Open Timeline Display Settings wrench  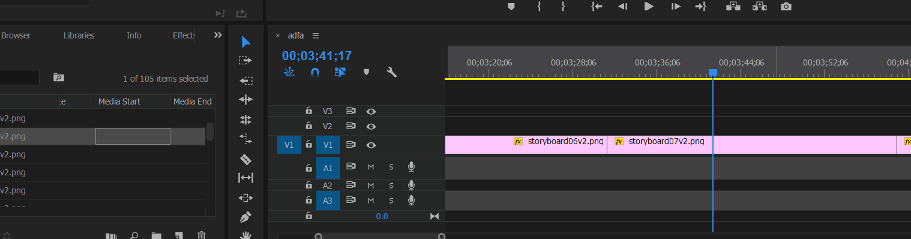pyautogui.click(x=391, y=73)
